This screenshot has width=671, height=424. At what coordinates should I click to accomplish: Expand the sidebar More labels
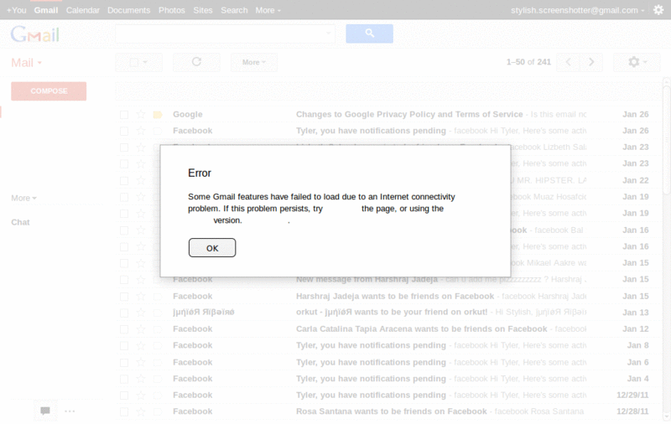coord(24,198)
